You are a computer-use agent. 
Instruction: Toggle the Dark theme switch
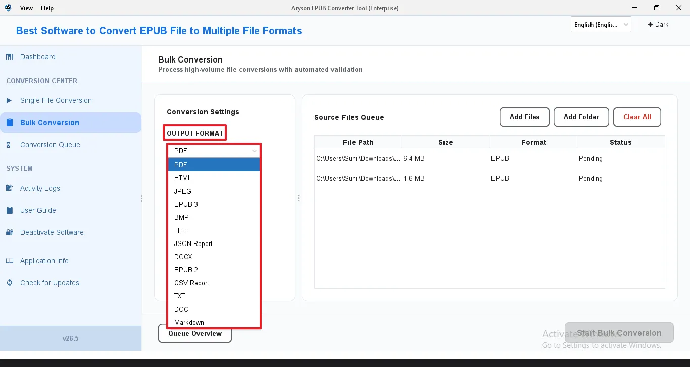pos(658,24)
